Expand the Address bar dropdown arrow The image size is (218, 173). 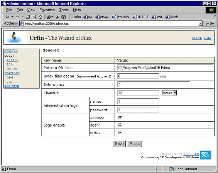[x=201, y=24]
